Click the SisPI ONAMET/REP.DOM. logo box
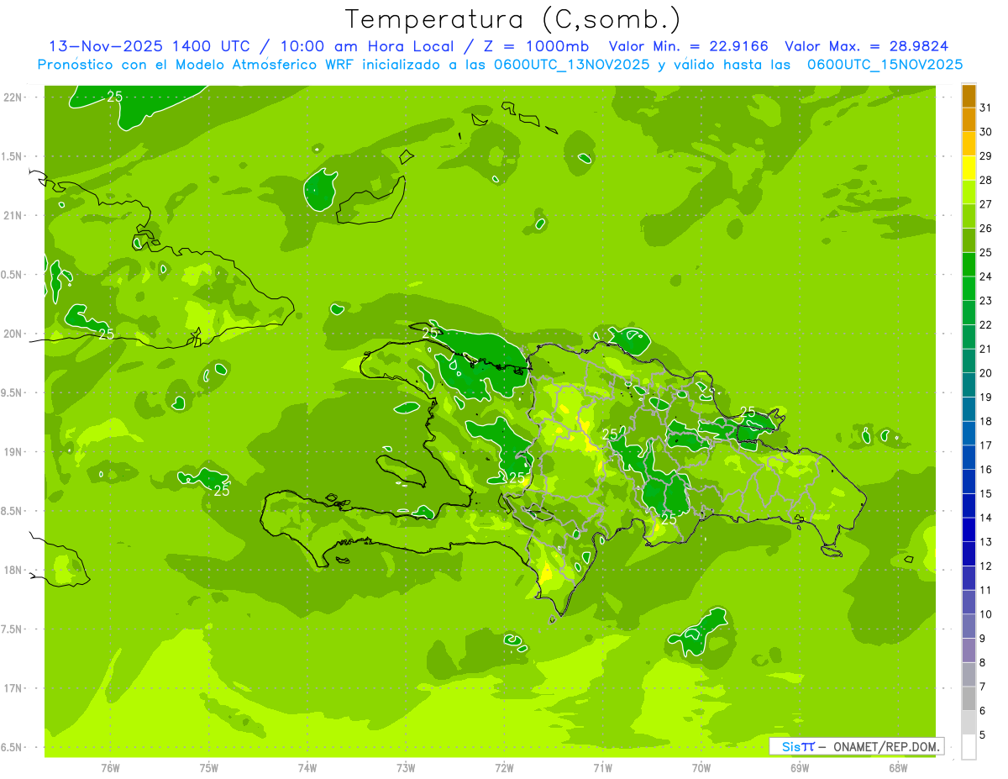Image resolution: width=1008 pixels, height=779 pixels. (856, 746)
